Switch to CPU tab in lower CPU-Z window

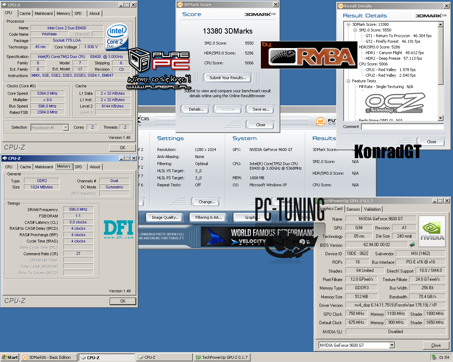pos(9,167)
